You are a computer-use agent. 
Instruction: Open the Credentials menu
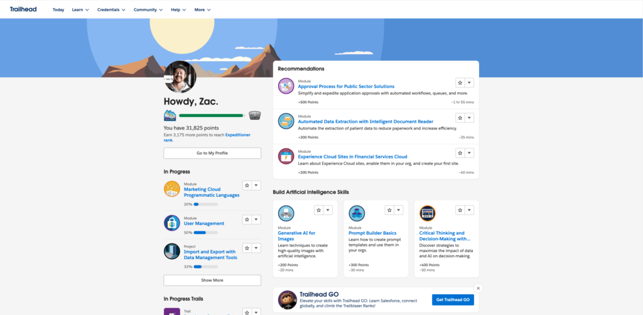point(111,9)
